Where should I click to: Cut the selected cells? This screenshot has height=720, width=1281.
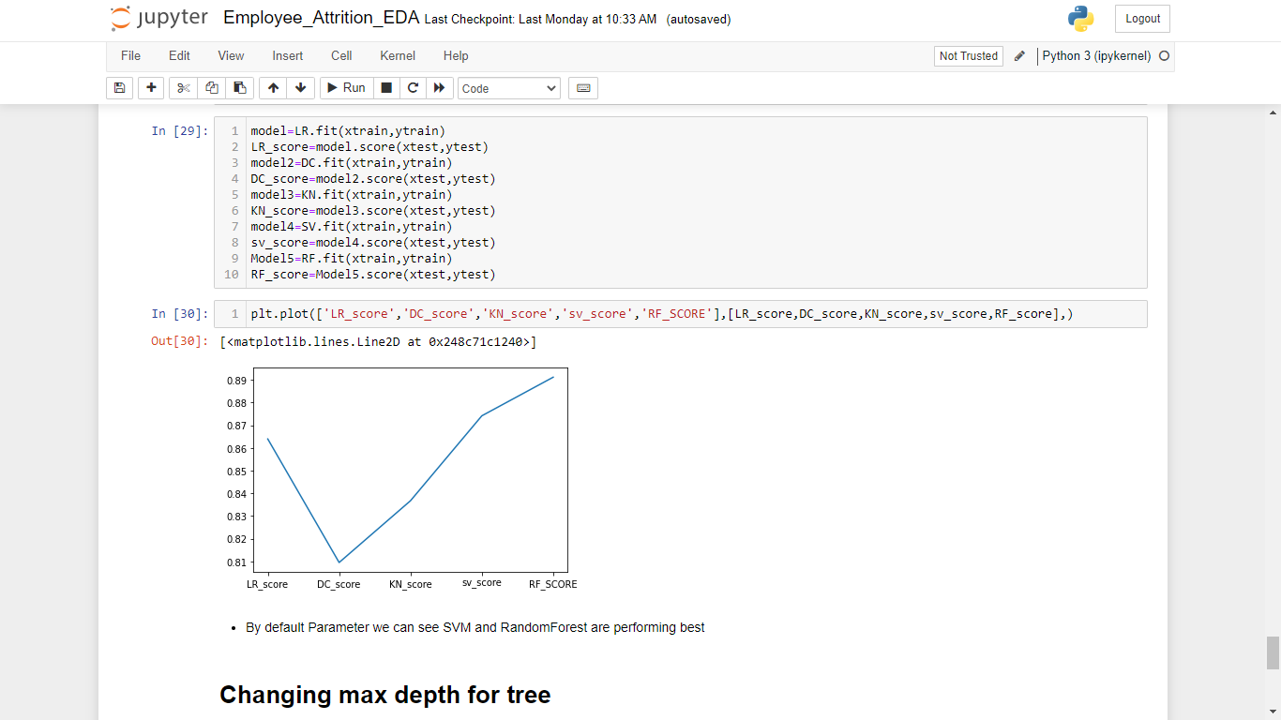[183, 87]
